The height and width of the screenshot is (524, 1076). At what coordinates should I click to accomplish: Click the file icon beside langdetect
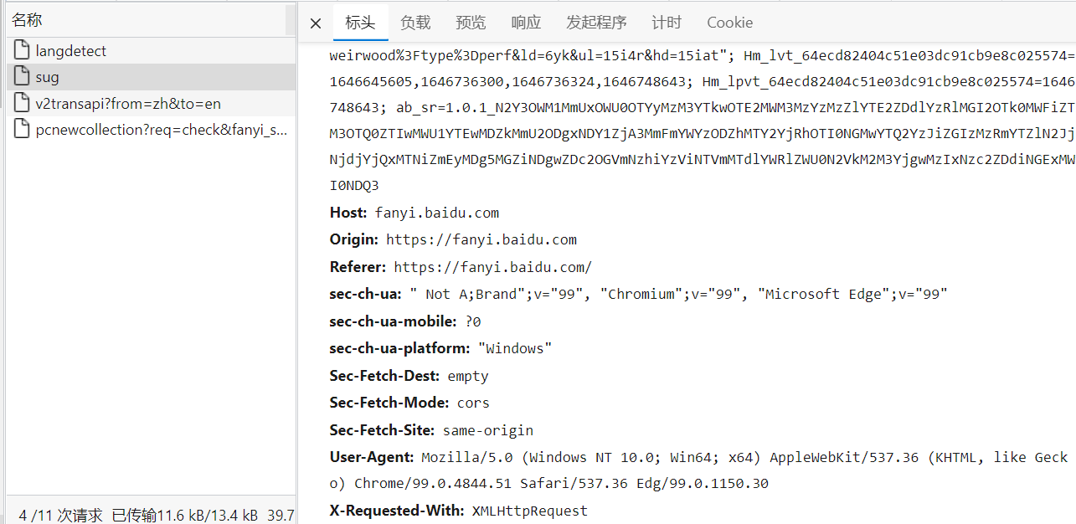click(x=22, y=50)
